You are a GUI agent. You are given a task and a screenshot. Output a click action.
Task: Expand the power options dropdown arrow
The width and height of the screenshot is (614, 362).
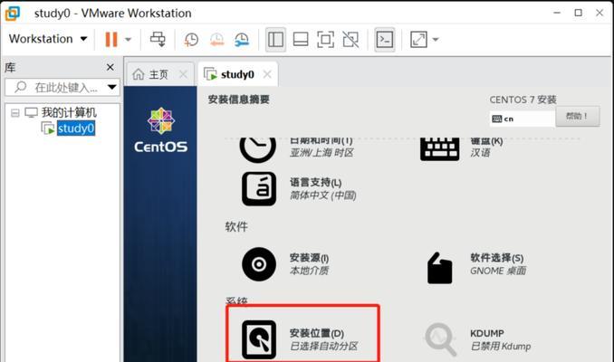pyautogui.click(x=128, y=40)
